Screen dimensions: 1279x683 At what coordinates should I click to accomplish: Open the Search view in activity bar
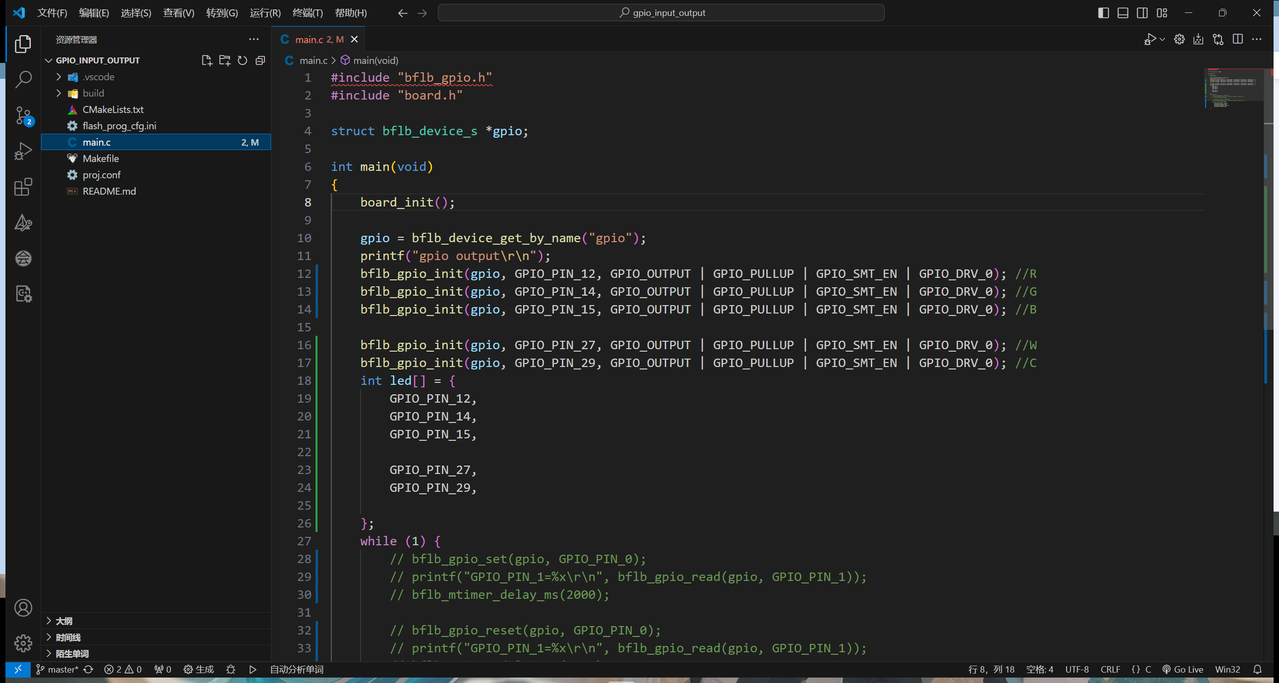(23, 79)
